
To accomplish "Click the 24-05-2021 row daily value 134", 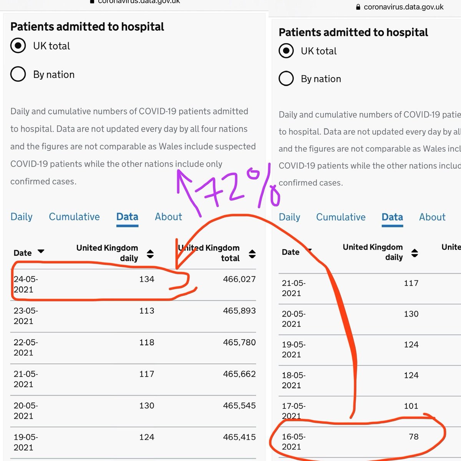I will tap(147, 279).
